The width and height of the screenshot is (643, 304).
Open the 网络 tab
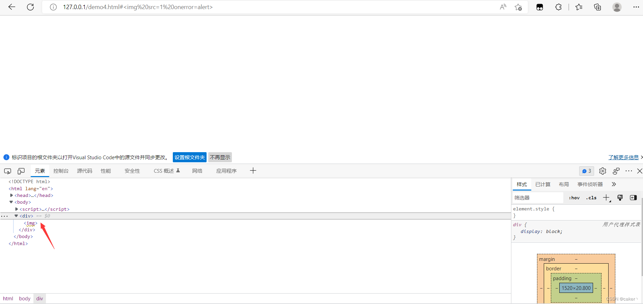pyautogui.click(x=197, y=171)
